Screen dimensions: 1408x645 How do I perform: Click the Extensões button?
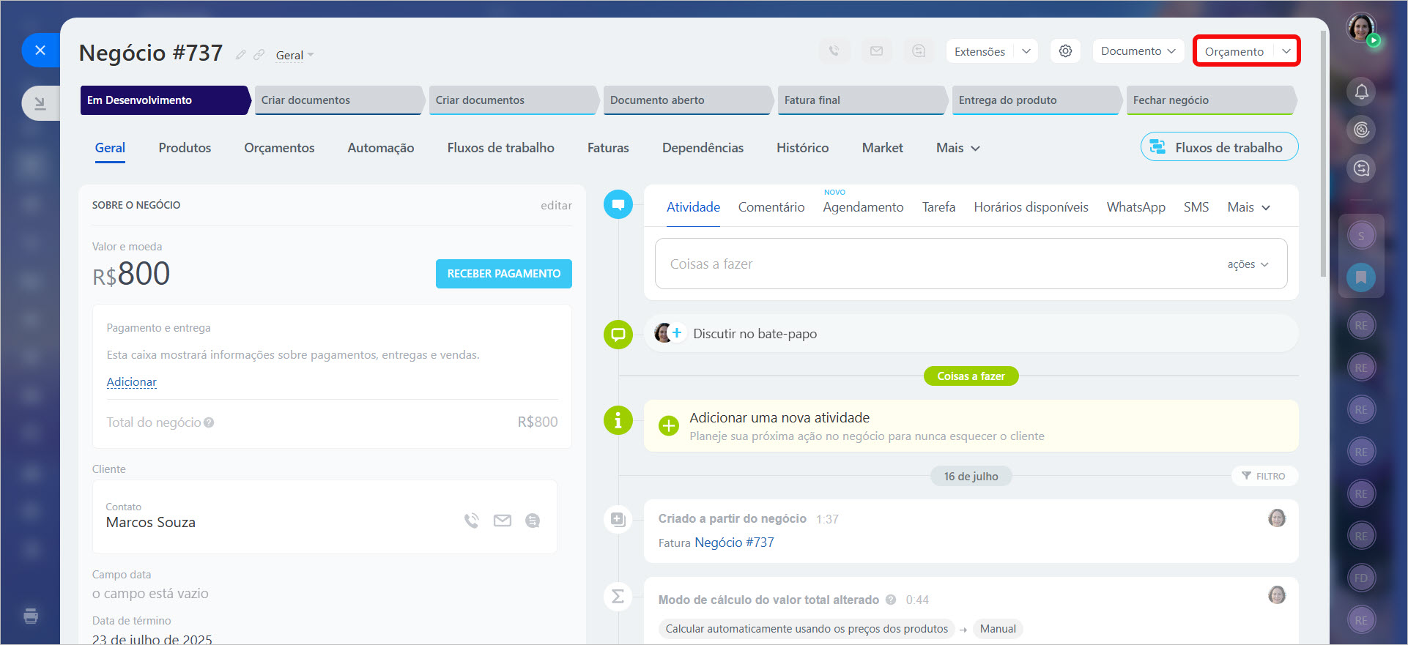pyautogui.click(x=980, y=51)
